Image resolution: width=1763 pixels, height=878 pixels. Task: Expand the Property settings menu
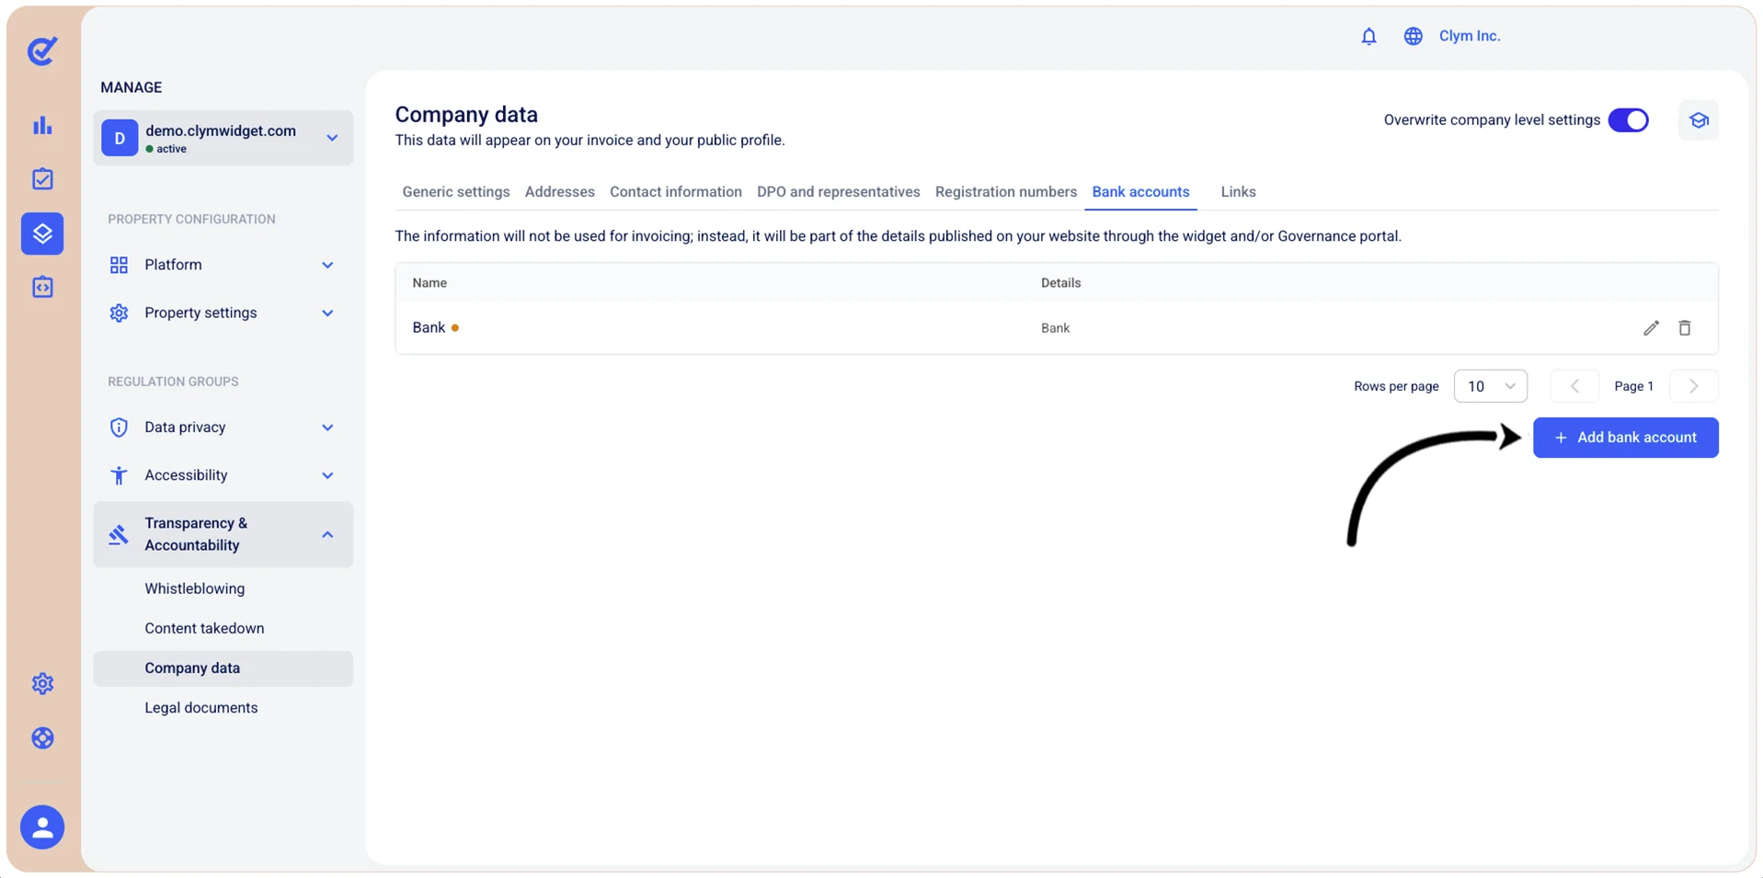223,313
